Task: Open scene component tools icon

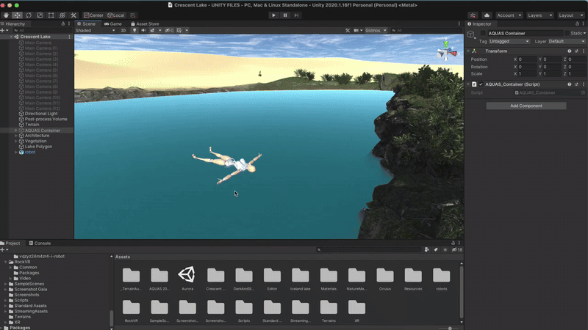Action: (348, 30)
